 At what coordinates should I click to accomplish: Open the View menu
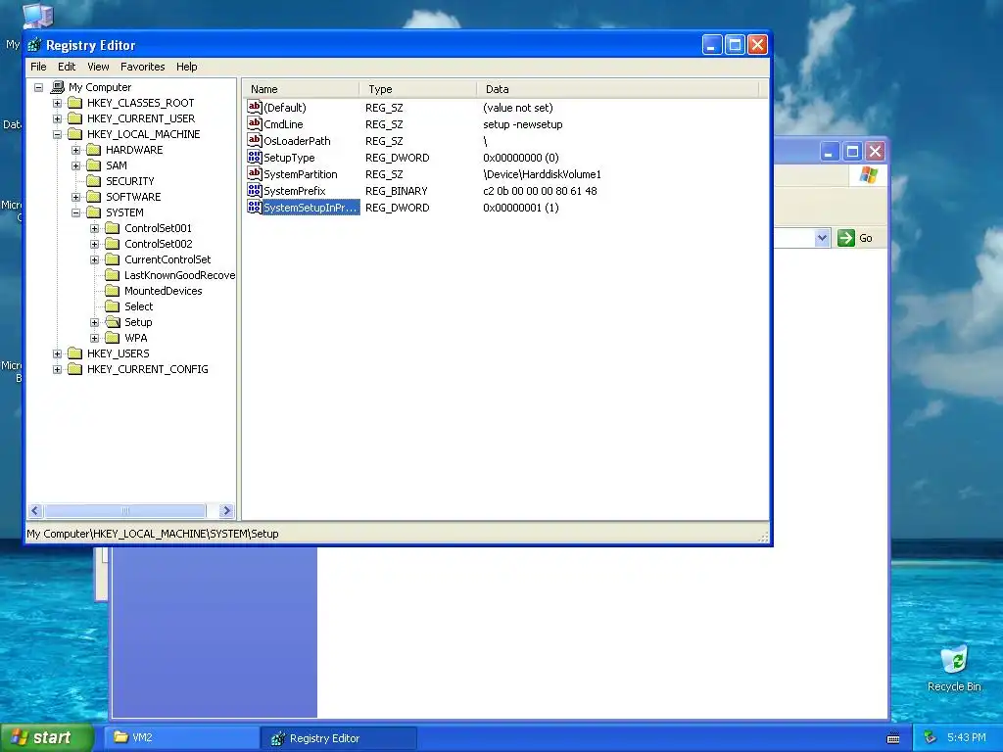click(x=98, y=67)
